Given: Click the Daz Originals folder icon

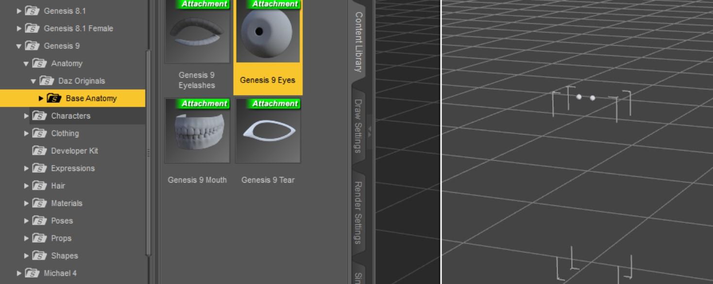Looking at the screenshot, I should click(47, 81).
